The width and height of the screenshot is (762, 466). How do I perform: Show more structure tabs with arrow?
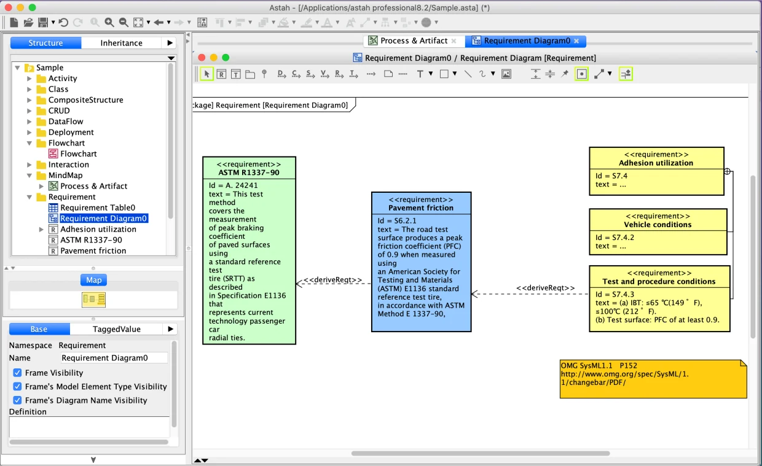click(170, 43)
